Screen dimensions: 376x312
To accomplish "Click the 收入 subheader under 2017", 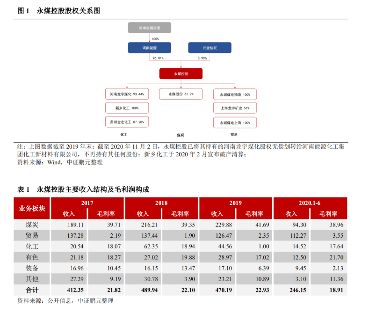I will click(69, 214).
